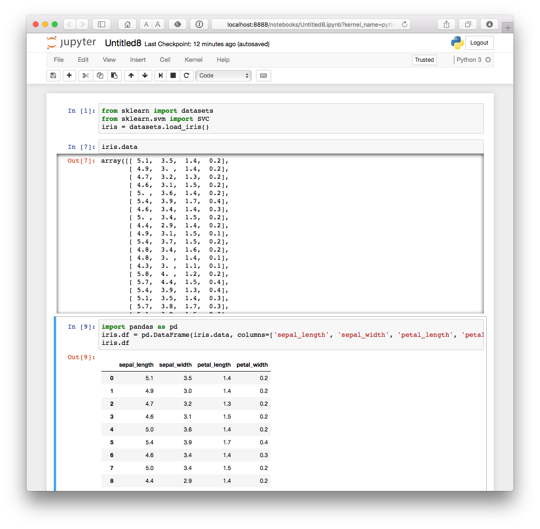Open the command palette

[x=264, y=75]
